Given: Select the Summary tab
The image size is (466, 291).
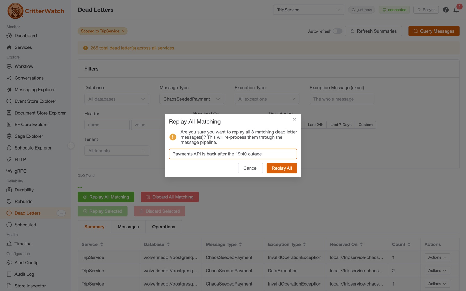Looking at the screenshot, I should pos(94,227).
